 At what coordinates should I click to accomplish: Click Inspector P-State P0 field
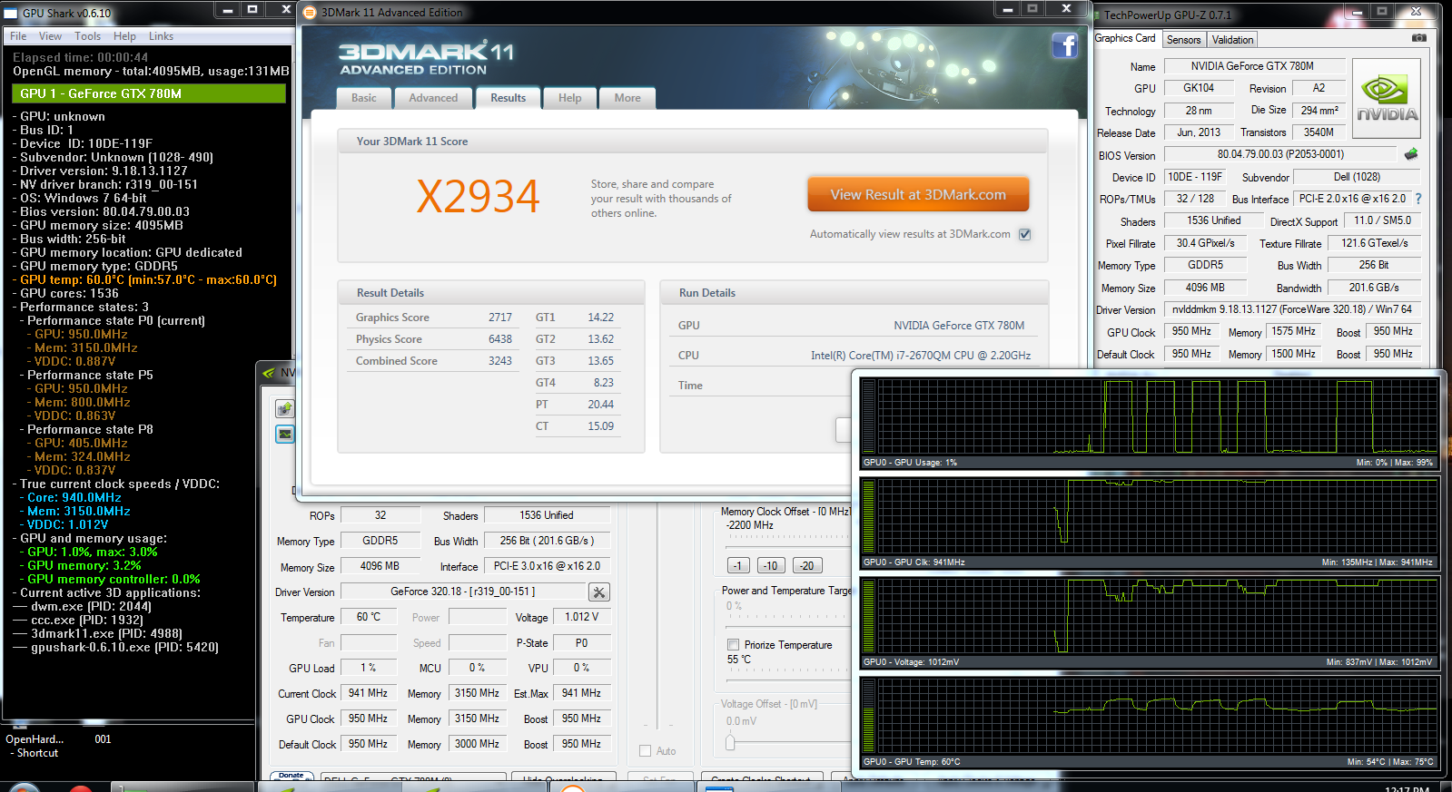coord(581,642)
